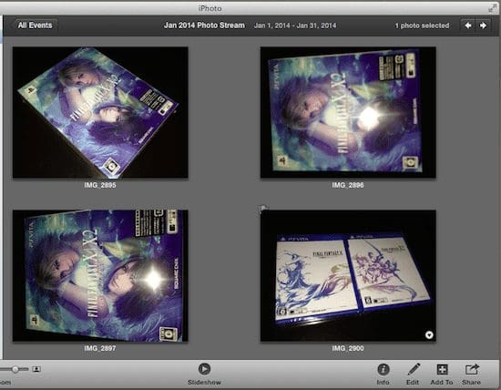Select the IMG_2900 photo thumbnail

(x=348, y=275)
